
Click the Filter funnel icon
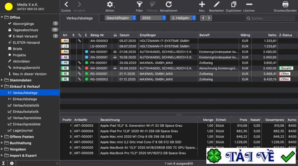(139, 4)
